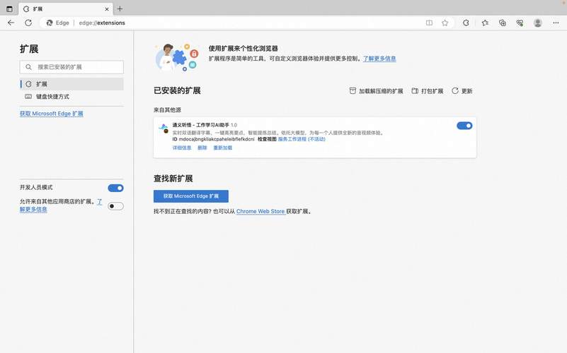Click the user profile avatar icon
The height and width of the screenshot is (353, 567).
[538, 23]
